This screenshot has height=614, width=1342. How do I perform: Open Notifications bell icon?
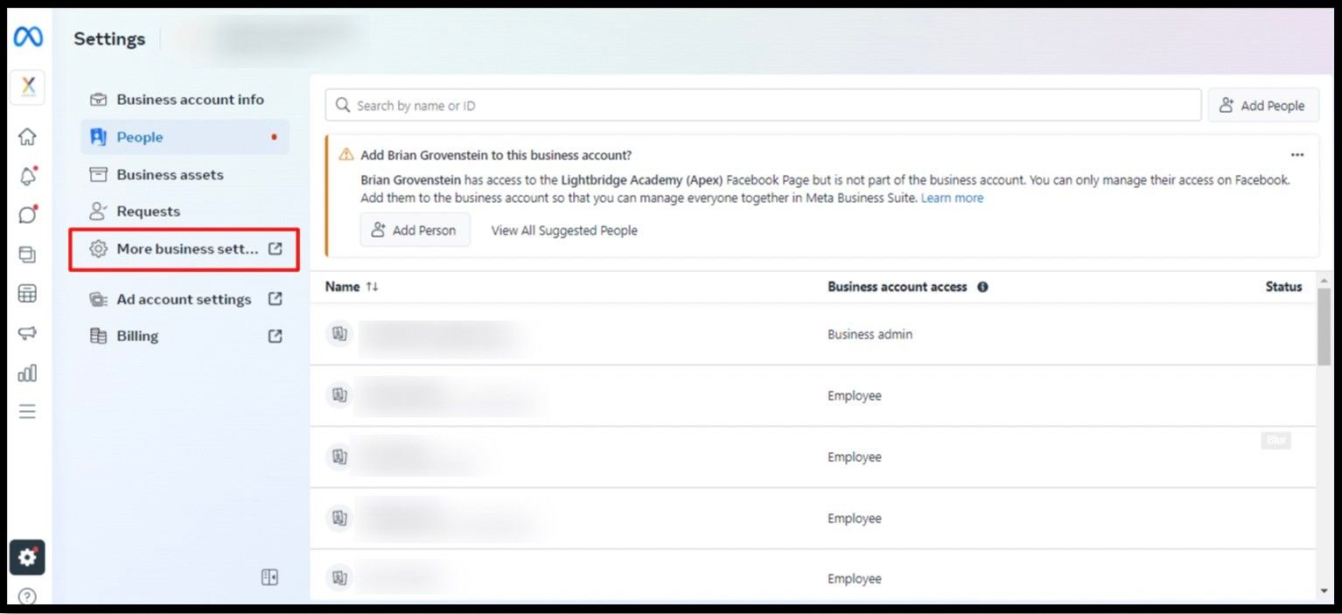pos(27,176)
